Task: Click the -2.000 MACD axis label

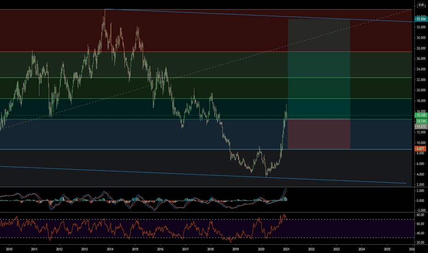Action: [x=421, y=210]
